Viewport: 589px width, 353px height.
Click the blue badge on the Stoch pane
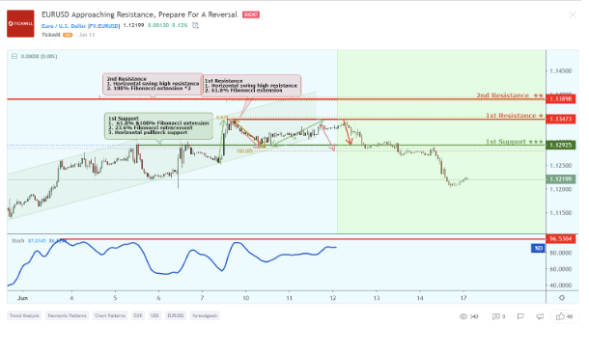pos(538,248)
